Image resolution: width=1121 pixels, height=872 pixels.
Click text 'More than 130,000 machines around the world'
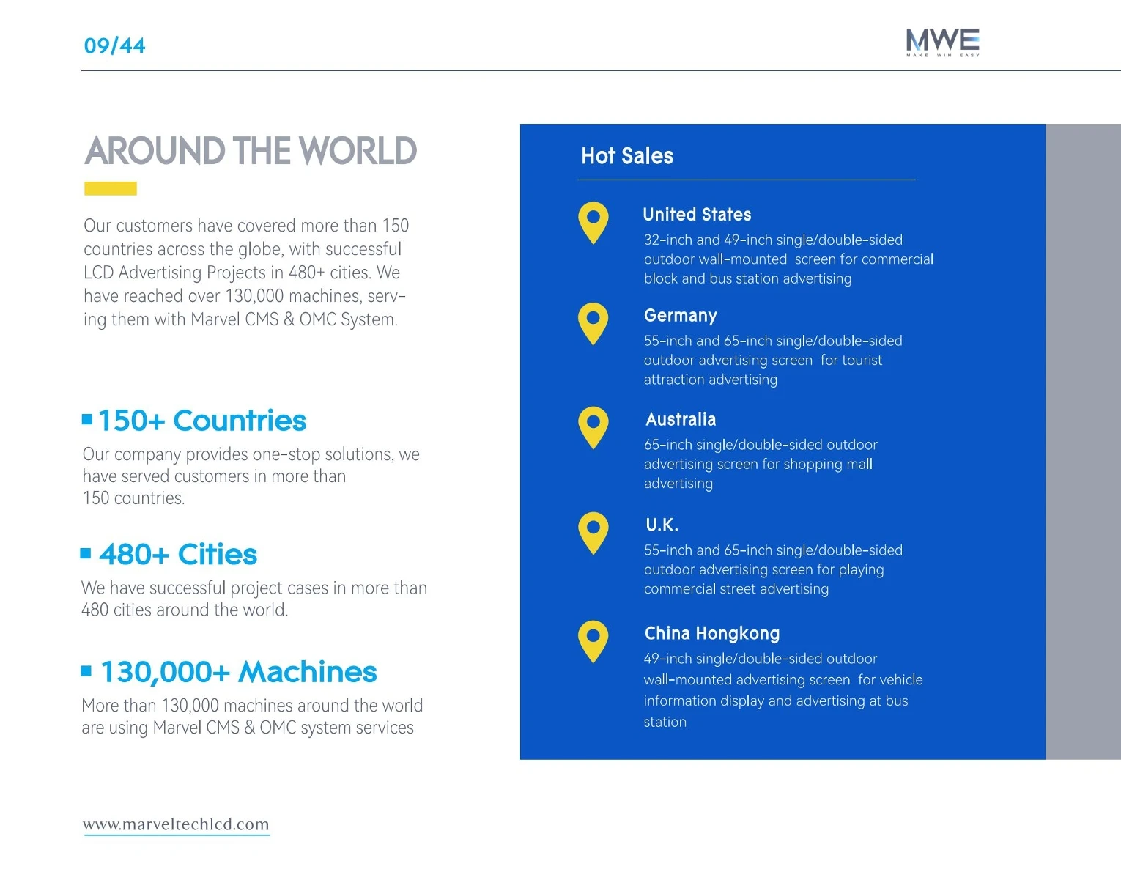pos(252,717)
